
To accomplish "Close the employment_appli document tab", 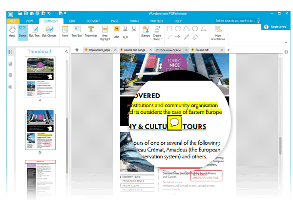I will coord(115,50).
